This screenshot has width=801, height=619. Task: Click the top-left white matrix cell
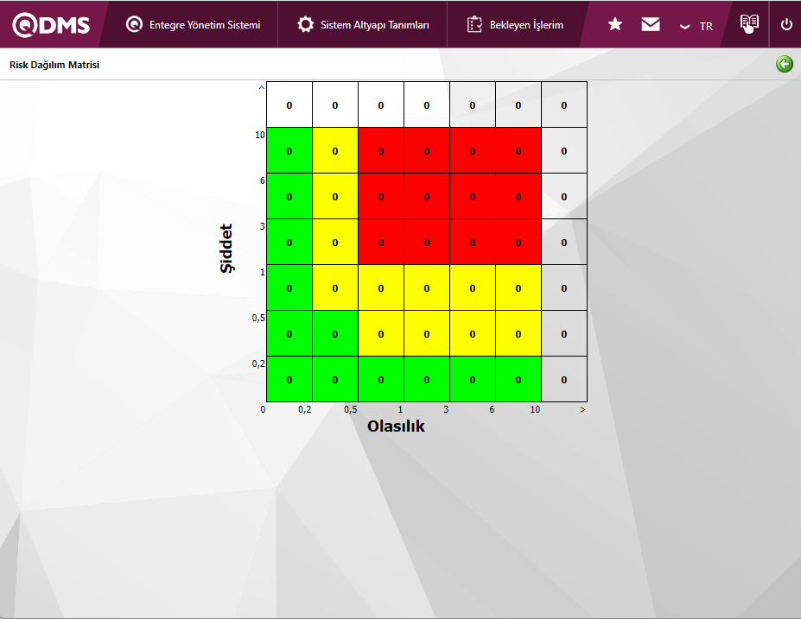pos(289,104)
